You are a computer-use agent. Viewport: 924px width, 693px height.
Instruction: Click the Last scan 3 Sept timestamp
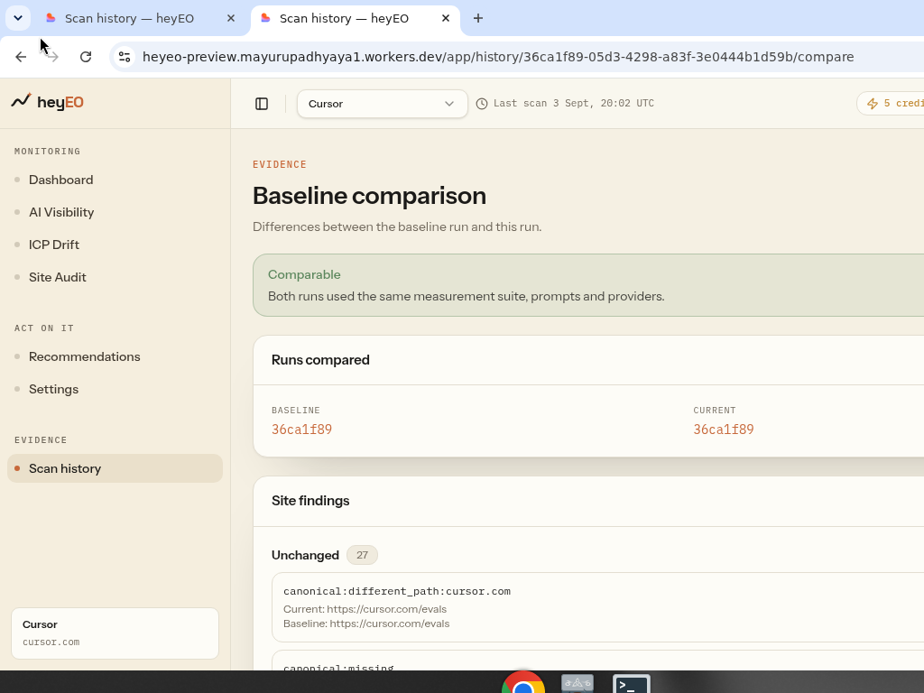[x=573, y=103]
